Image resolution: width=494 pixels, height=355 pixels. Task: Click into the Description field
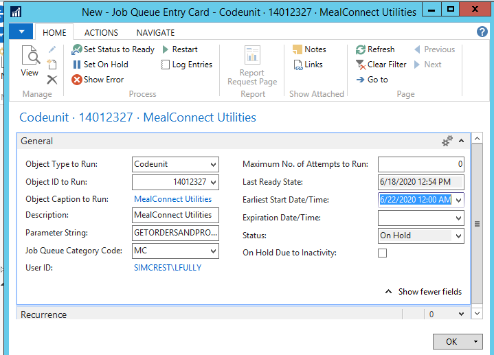coord(175,216)
